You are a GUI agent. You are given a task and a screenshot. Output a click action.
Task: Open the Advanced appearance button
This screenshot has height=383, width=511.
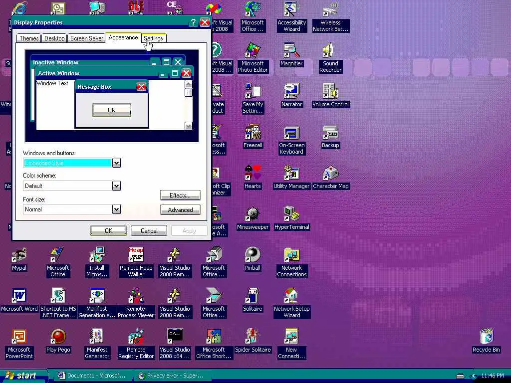pos(180,210)
